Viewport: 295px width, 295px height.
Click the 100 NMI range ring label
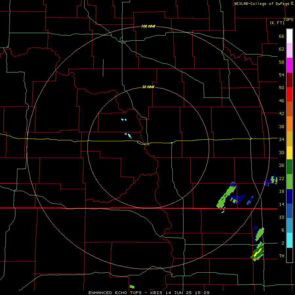click(x=148, y=26)
